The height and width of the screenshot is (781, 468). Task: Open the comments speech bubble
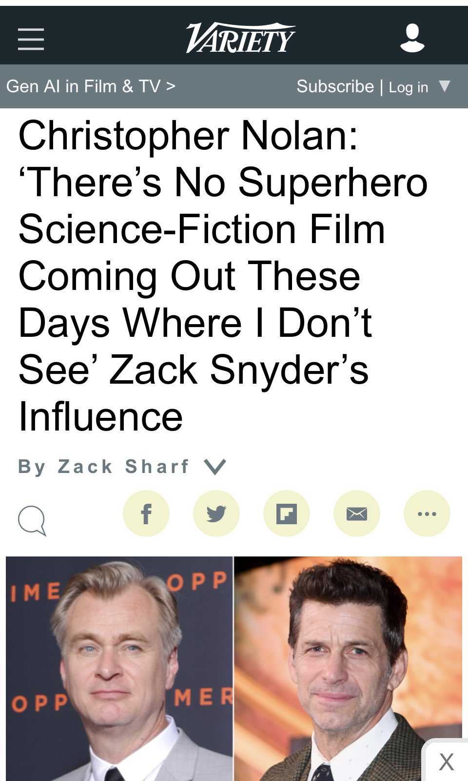pyautogui.click(x=32, y=520)
